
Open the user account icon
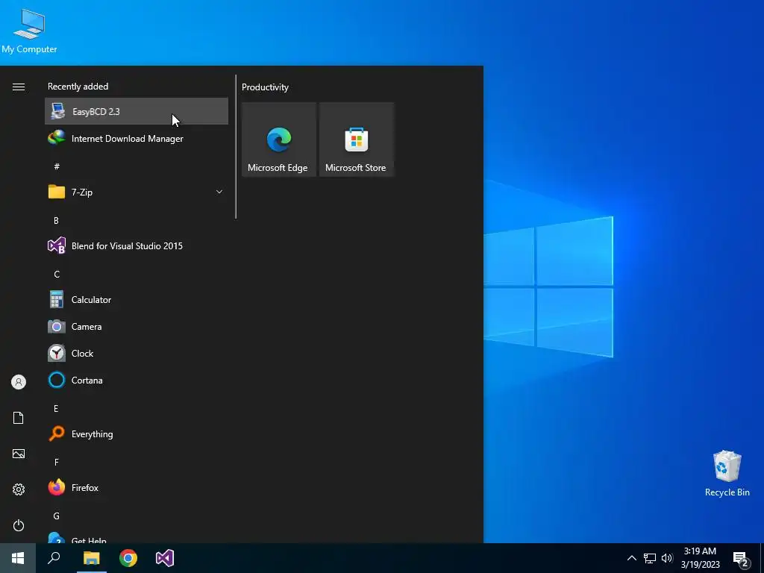19,382
